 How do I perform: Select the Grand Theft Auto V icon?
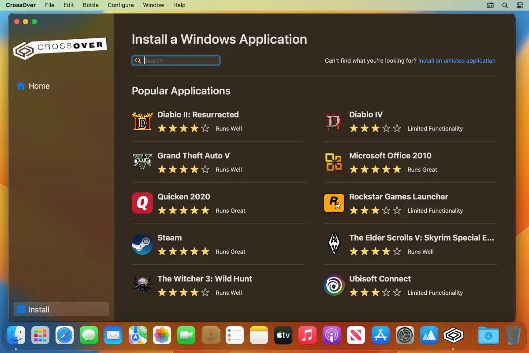click(142, 162)
